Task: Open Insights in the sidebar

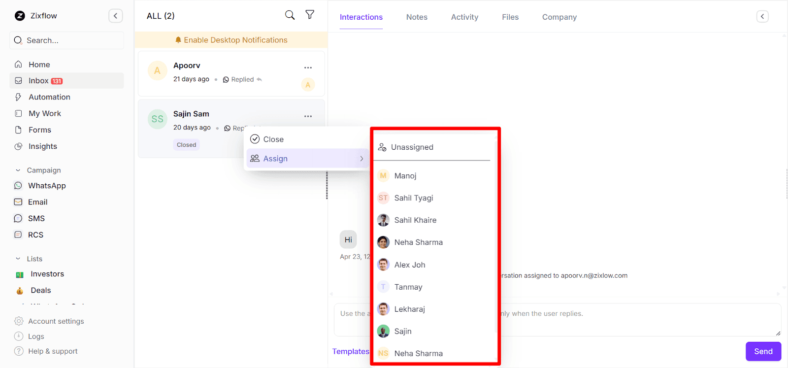Action: click(x=66, y=146)
